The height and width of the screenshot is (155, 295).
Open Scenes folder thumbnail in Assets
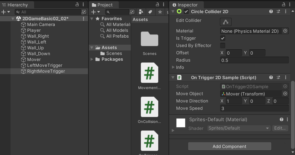149,39
